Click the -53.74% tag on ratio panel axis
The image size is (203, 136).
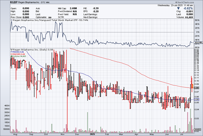[x=198, y=43]
